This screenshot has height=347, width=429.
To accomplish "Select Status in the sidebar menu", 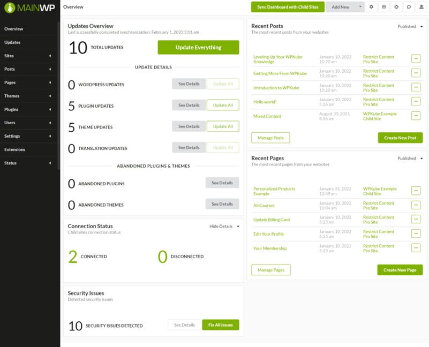I will [x=10, y=163].
